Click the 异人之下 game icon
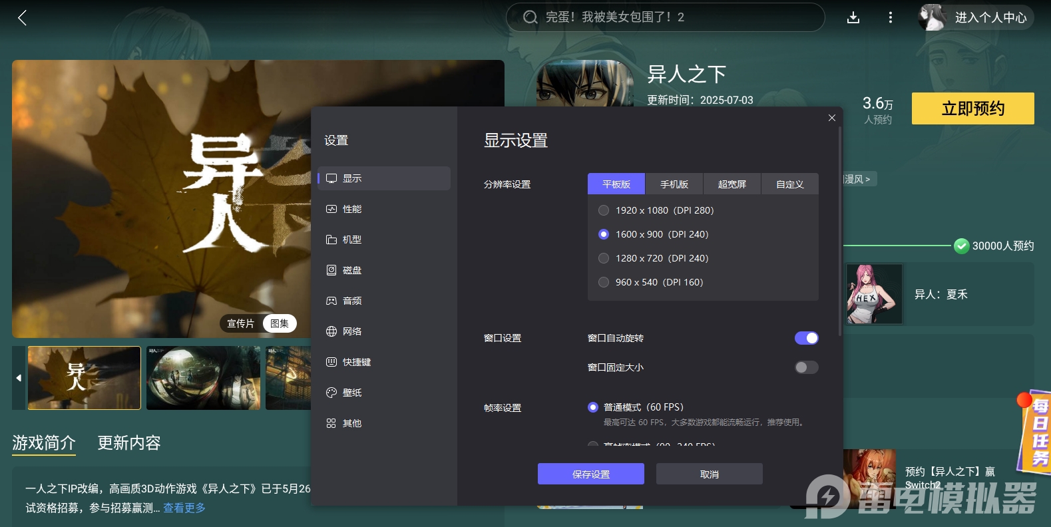The width and height of the screenshot is (1051, 527). pos(585,83)
